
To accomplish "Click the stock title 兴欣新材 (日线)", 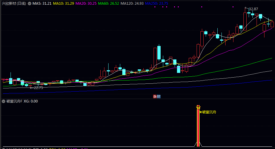I will click(x=14, y=4).
